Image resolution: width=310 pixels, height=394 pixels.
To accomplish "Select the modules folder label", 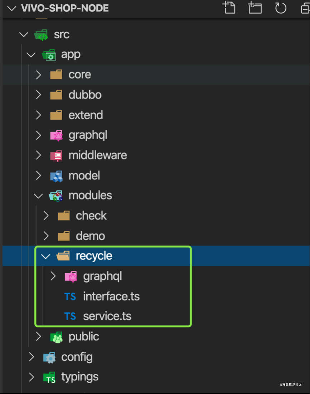I will click(90, 195).
